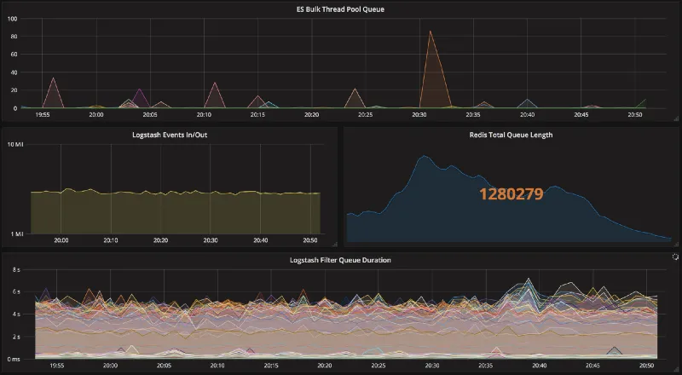Screen dimensions: 682x375
Task: Click the loading spinner icon on bottom panel
Action: click(675, 256)
